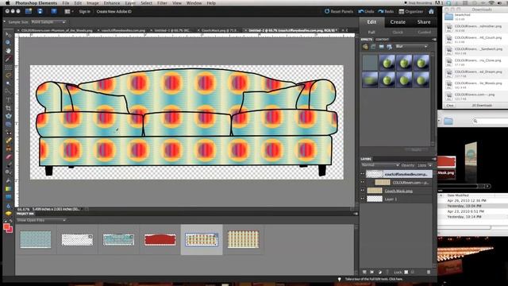Click the save disk icon in top bar

point(40,11)
